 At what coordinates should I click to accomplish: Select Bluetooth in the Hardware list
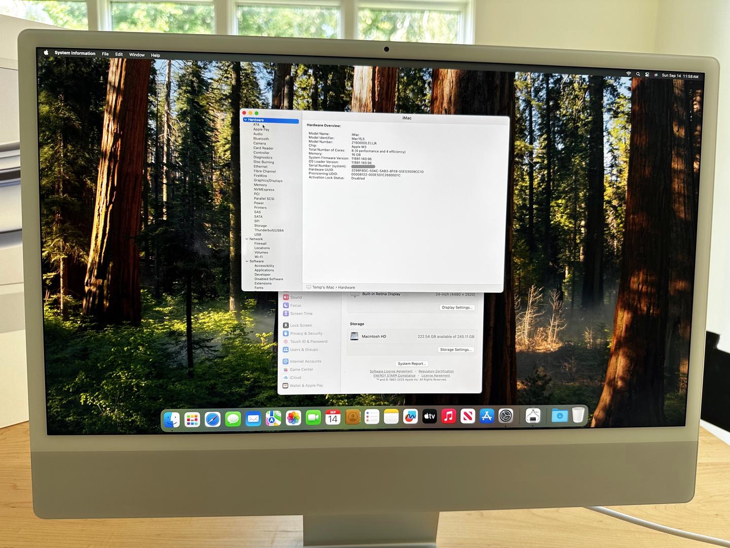261,139
